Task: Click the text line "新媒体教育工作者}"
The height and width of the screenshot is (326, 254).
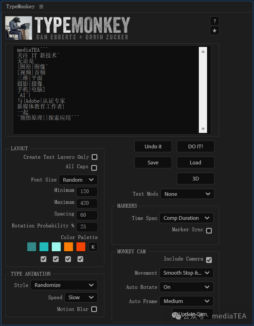Action: pyautogui.click(x=41, y=107)
